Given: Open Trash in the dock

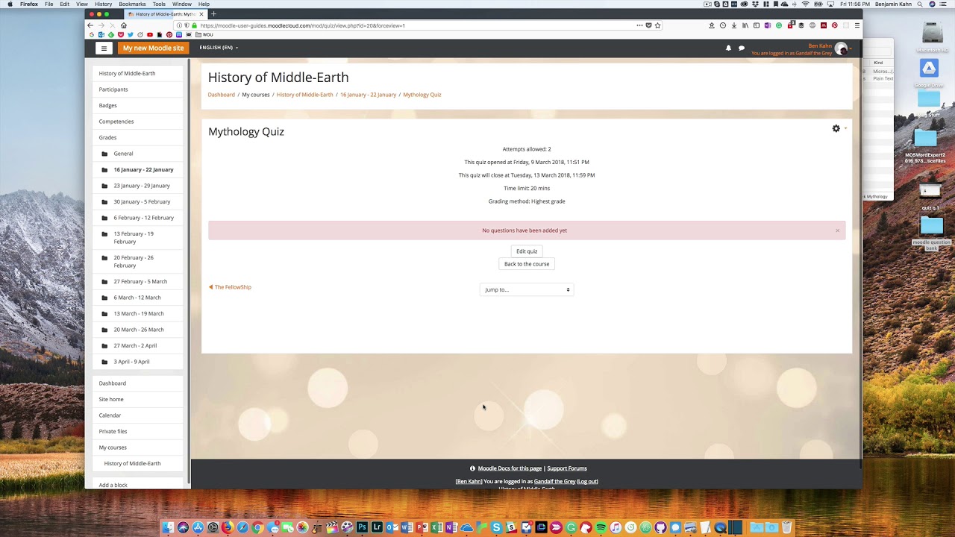Looking at the screenshot, I should (x=786, y=527).
